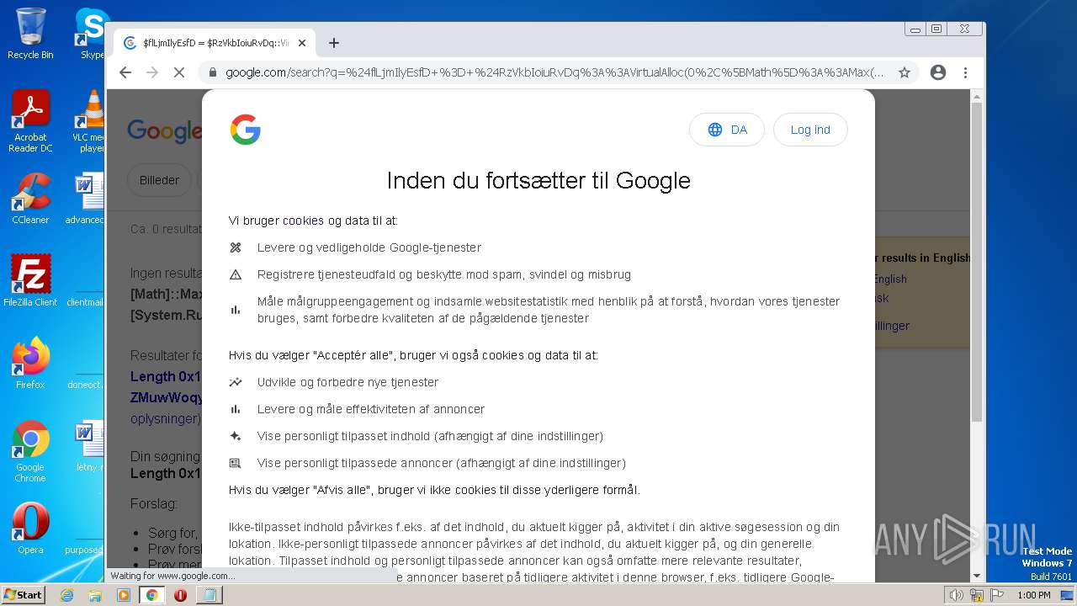Click the Google logo behind dialog

pyautogui.click(x=164, y=130)
